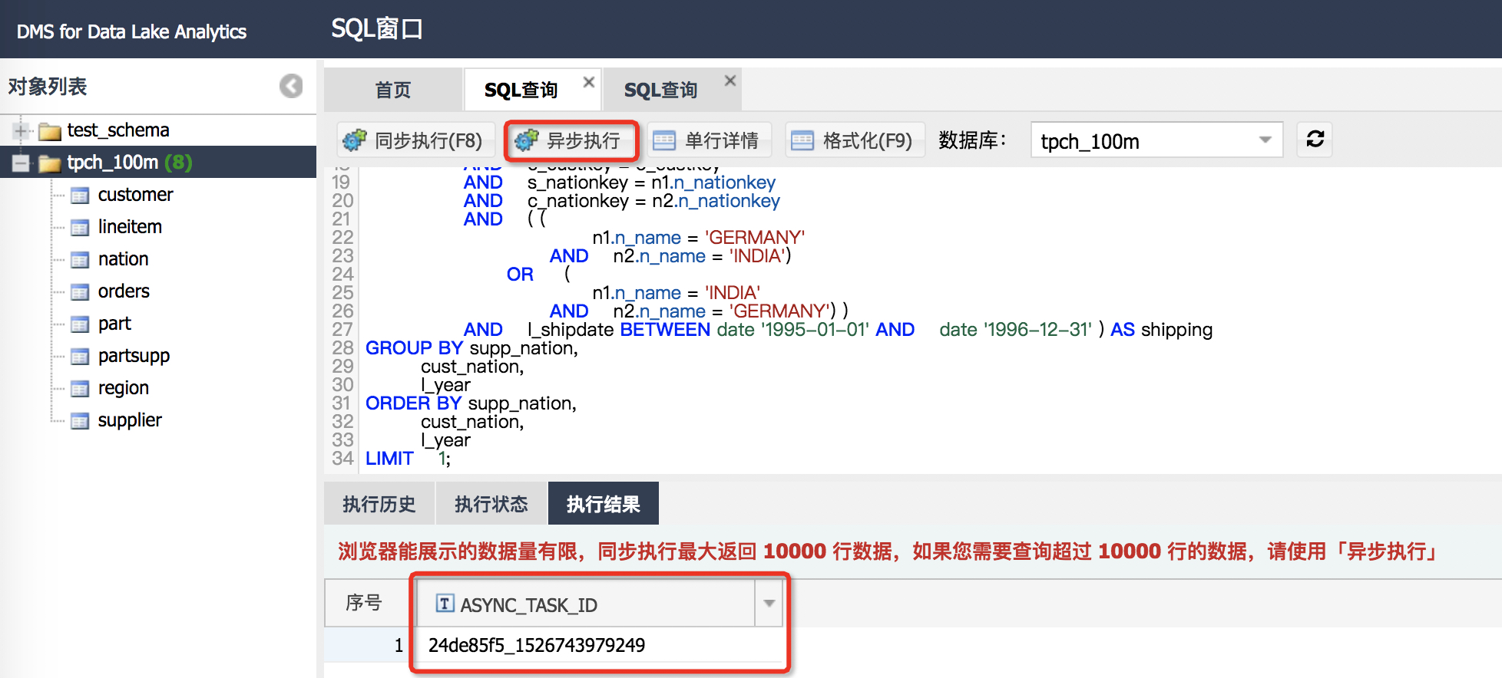Click the 格式化(F9) button

[x=855, y=140]
